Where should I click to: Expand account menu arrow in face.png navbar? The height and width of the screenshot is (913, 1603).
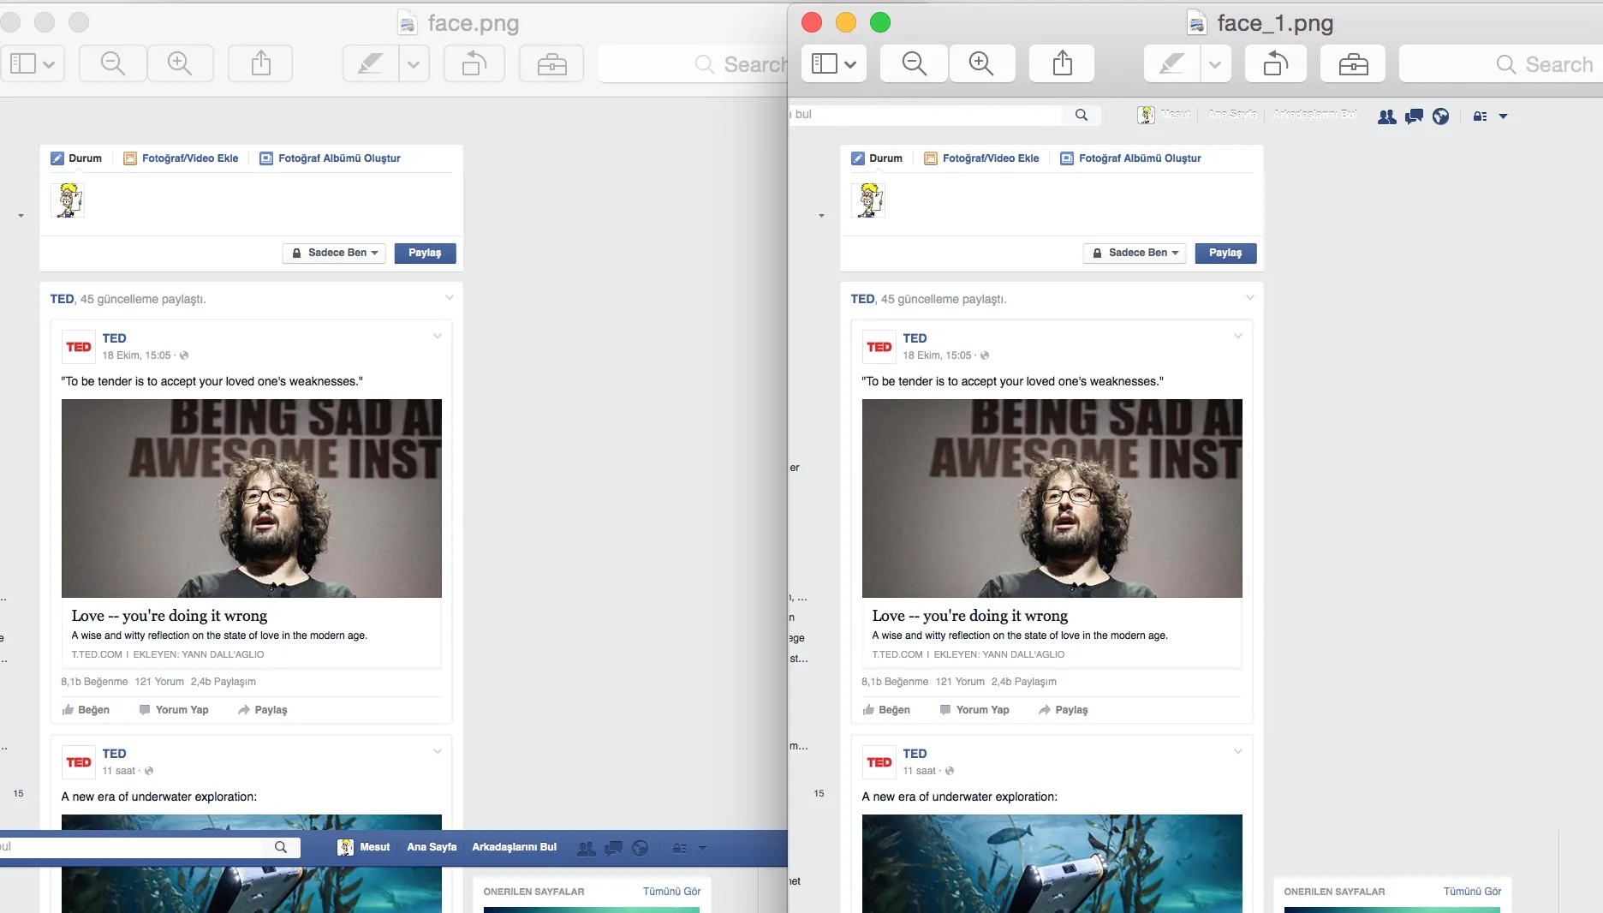tap(702, 848)
